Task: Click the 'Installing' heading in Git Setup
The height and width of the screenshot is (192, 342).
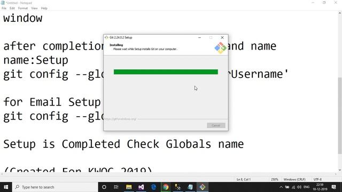Action: click(116, 45)
